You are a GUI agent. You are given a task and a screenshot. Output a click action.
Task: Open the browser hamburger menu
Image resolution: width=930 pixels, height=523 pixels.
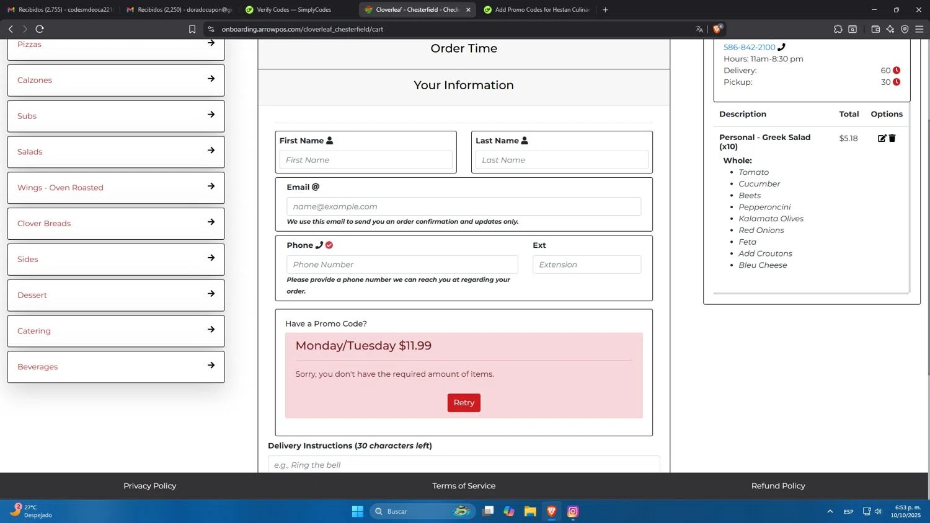point(919,29)
